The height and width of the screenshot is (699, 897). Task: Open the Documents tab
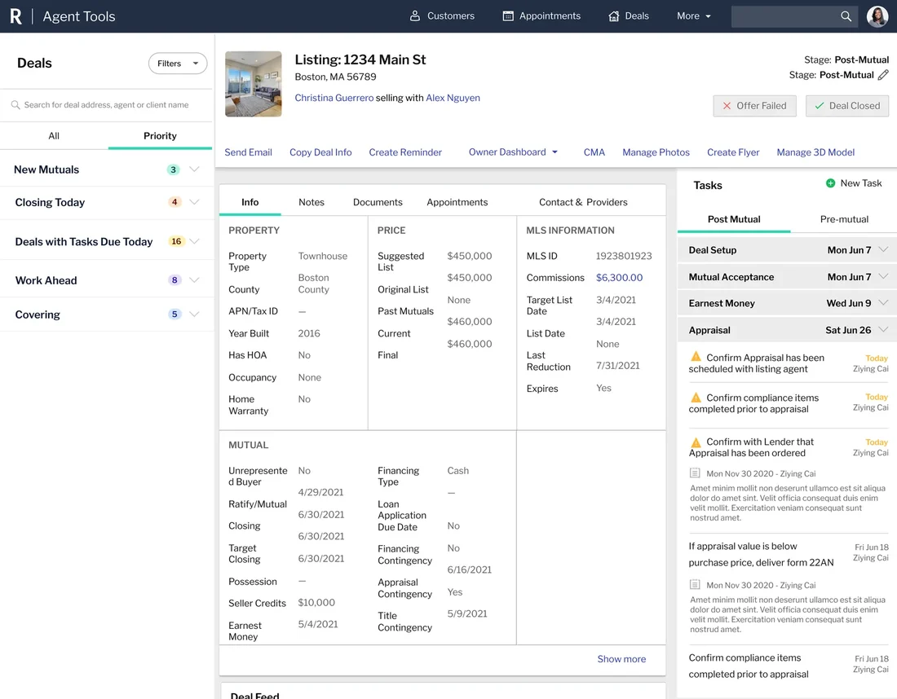click(x=378, y=202)
